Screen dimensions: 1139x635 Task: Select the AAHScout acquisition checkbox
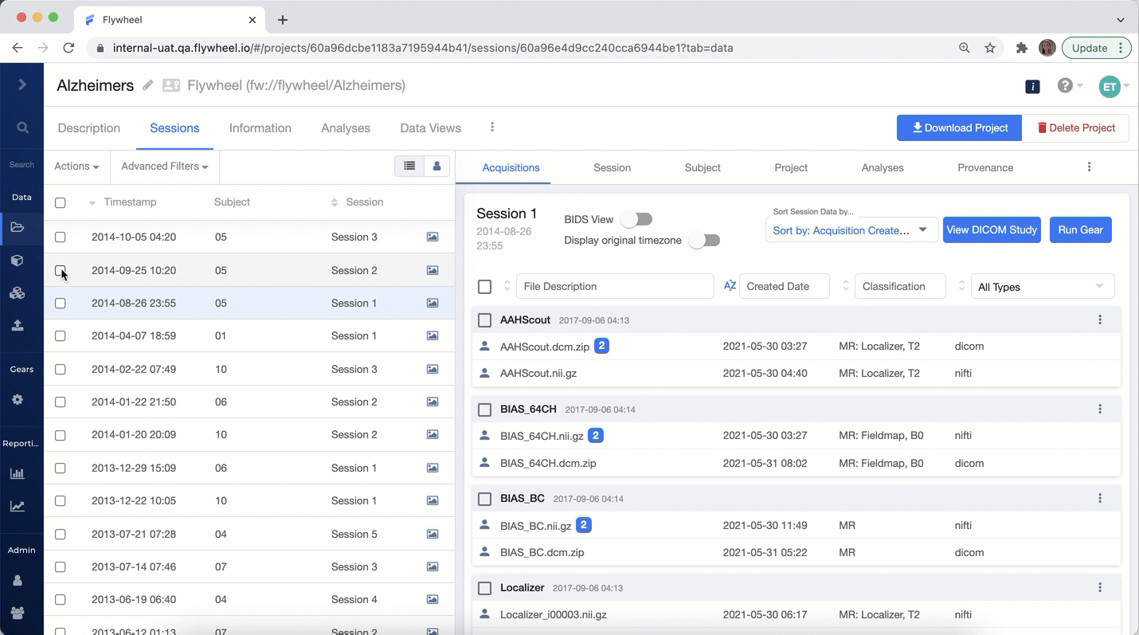484,319
